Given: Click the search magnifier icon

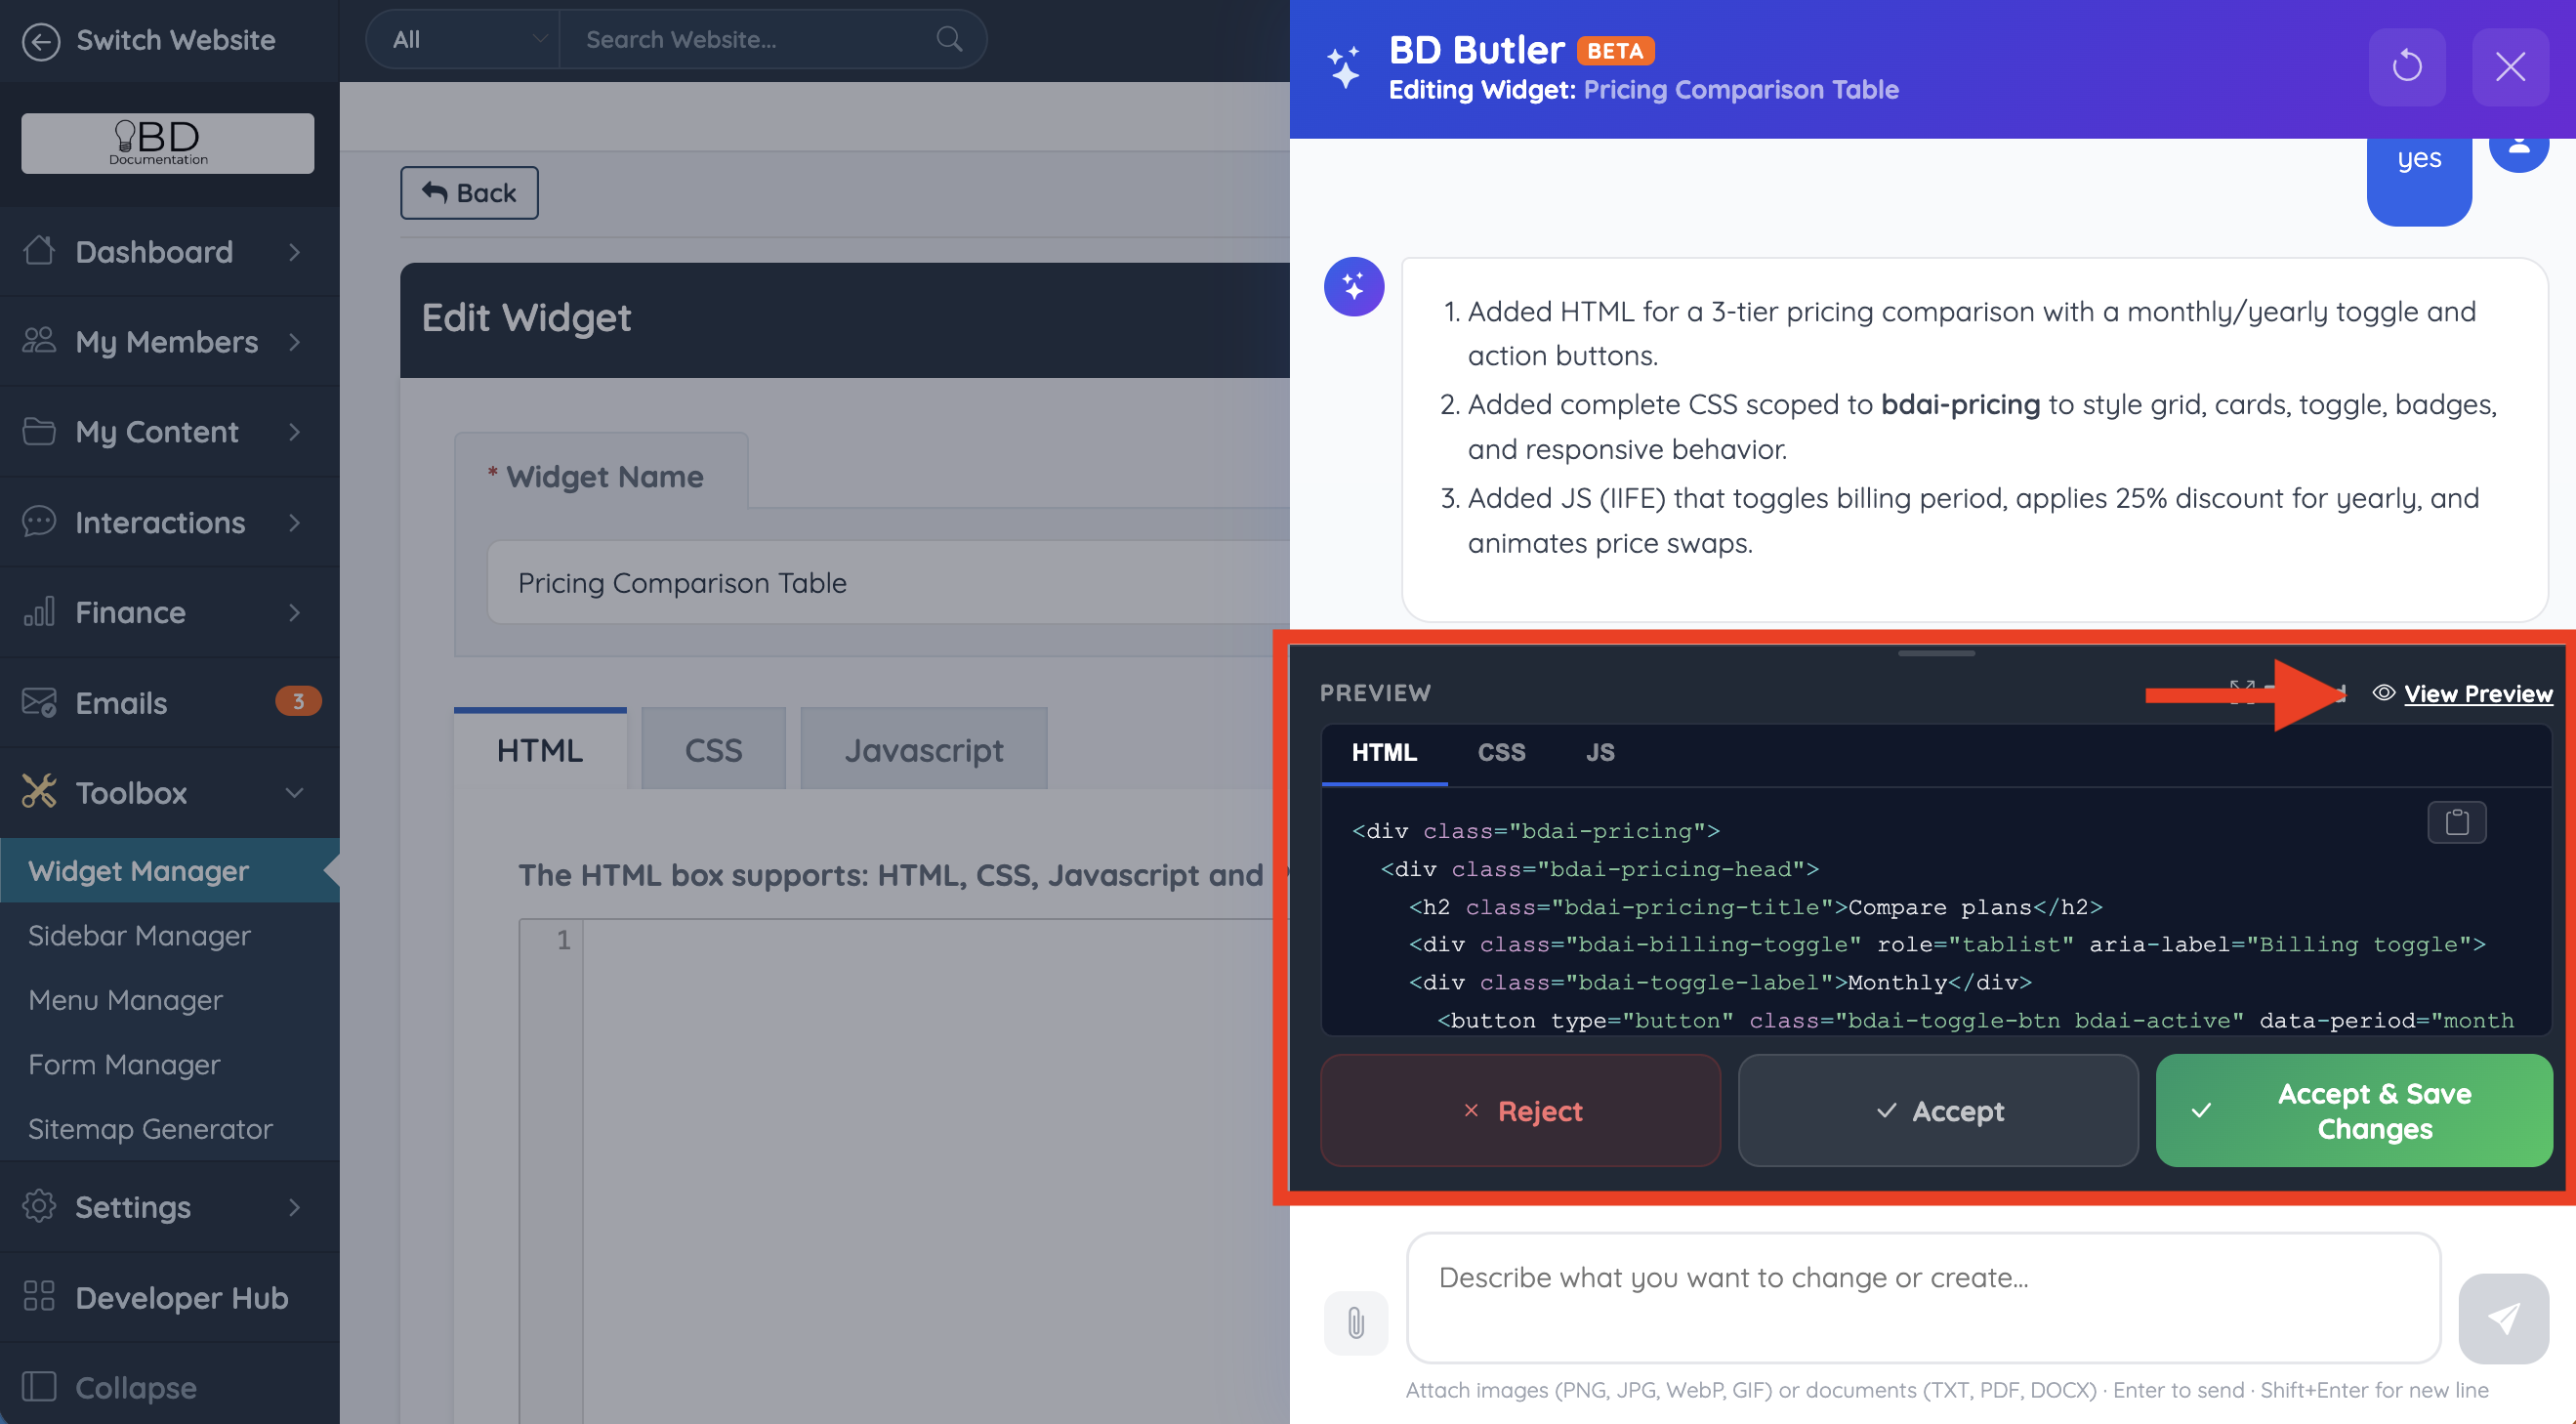Looking at the screenshot, I should pyautogui.click(x=948, y=39).
